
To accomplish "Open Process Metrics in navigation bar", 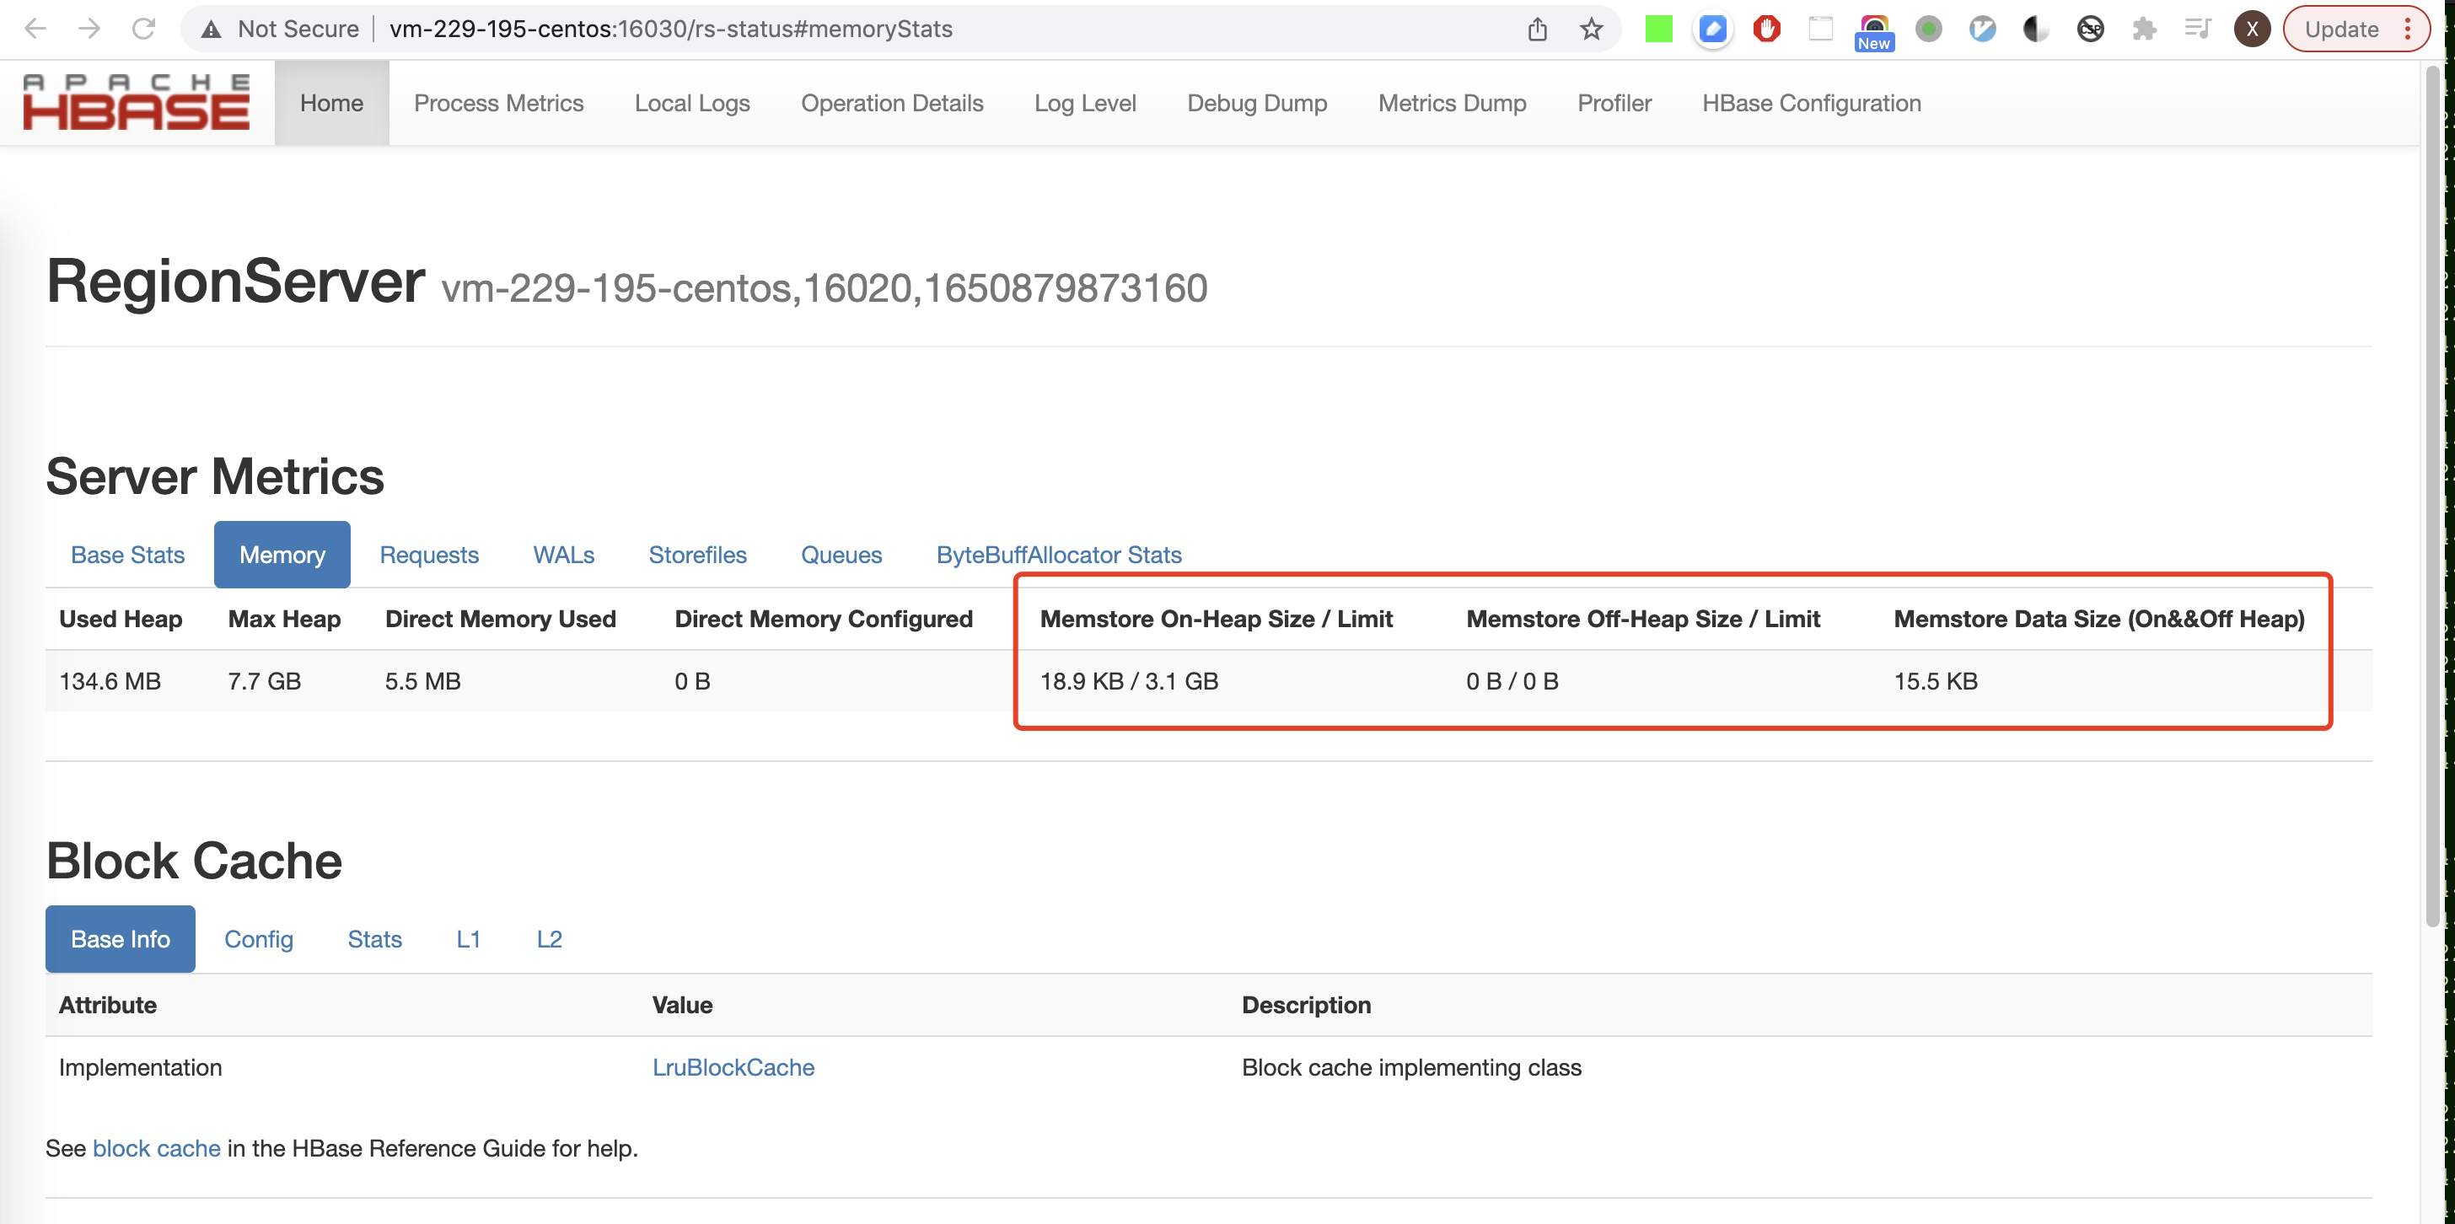I will [498, 103].
